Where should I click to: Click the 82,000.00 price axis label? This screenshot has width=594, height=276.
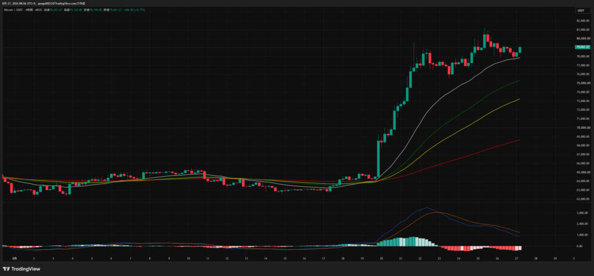(582, 20)
